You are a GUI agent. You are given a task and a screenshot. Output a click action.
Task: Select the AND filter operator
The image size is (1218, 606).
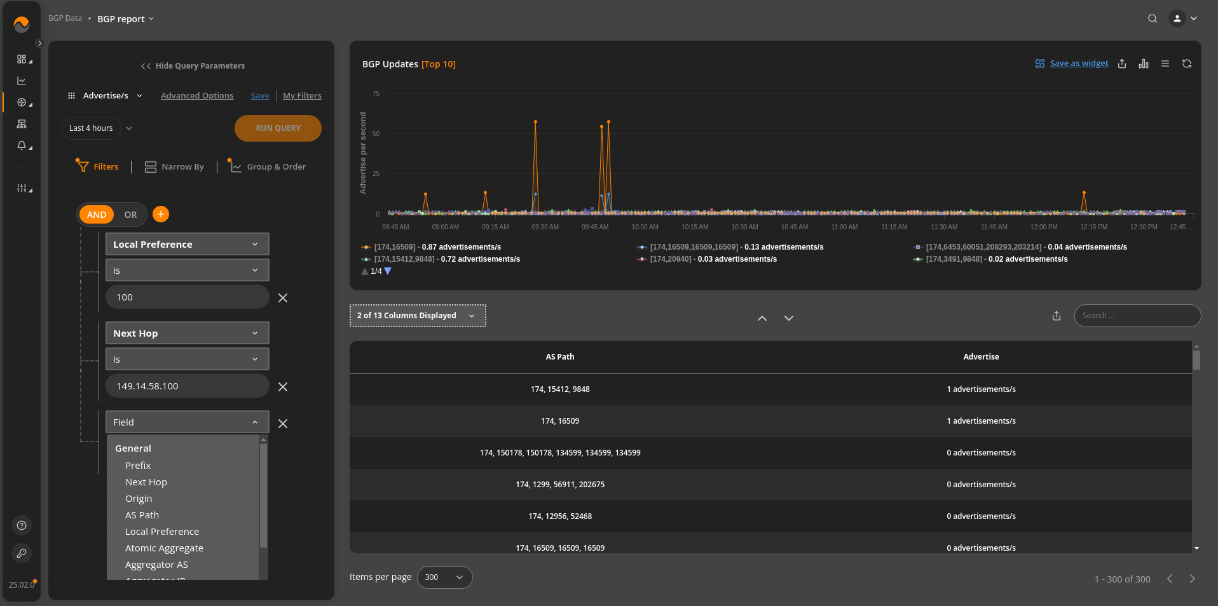[97, 215]
